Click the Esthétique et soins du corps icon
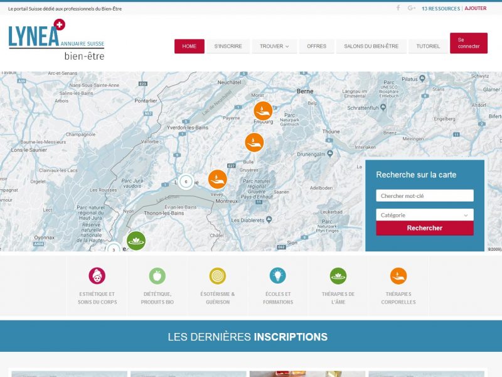This screenshot has height=377, width=502. pyautogui.click(x=97, y=276)
